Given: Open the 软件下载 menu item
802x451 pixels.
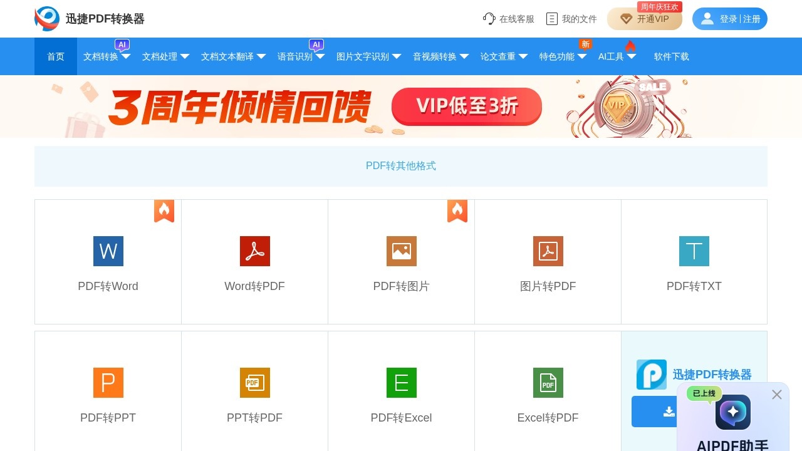Looking at the screenshot, I should pos(671,56).
